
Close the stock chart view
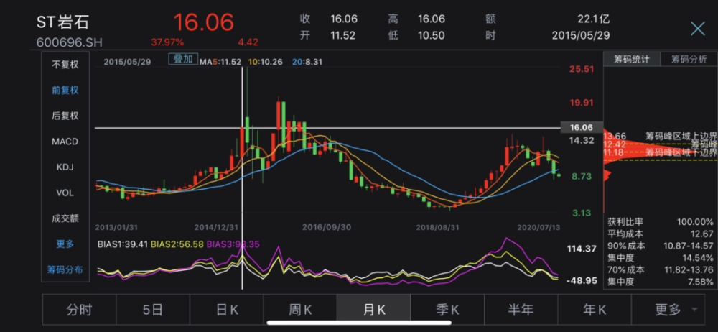pyautogui.click(x=697, y=29)
